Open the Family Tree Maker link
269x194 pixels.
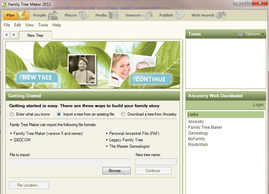(x=205, y=127)
